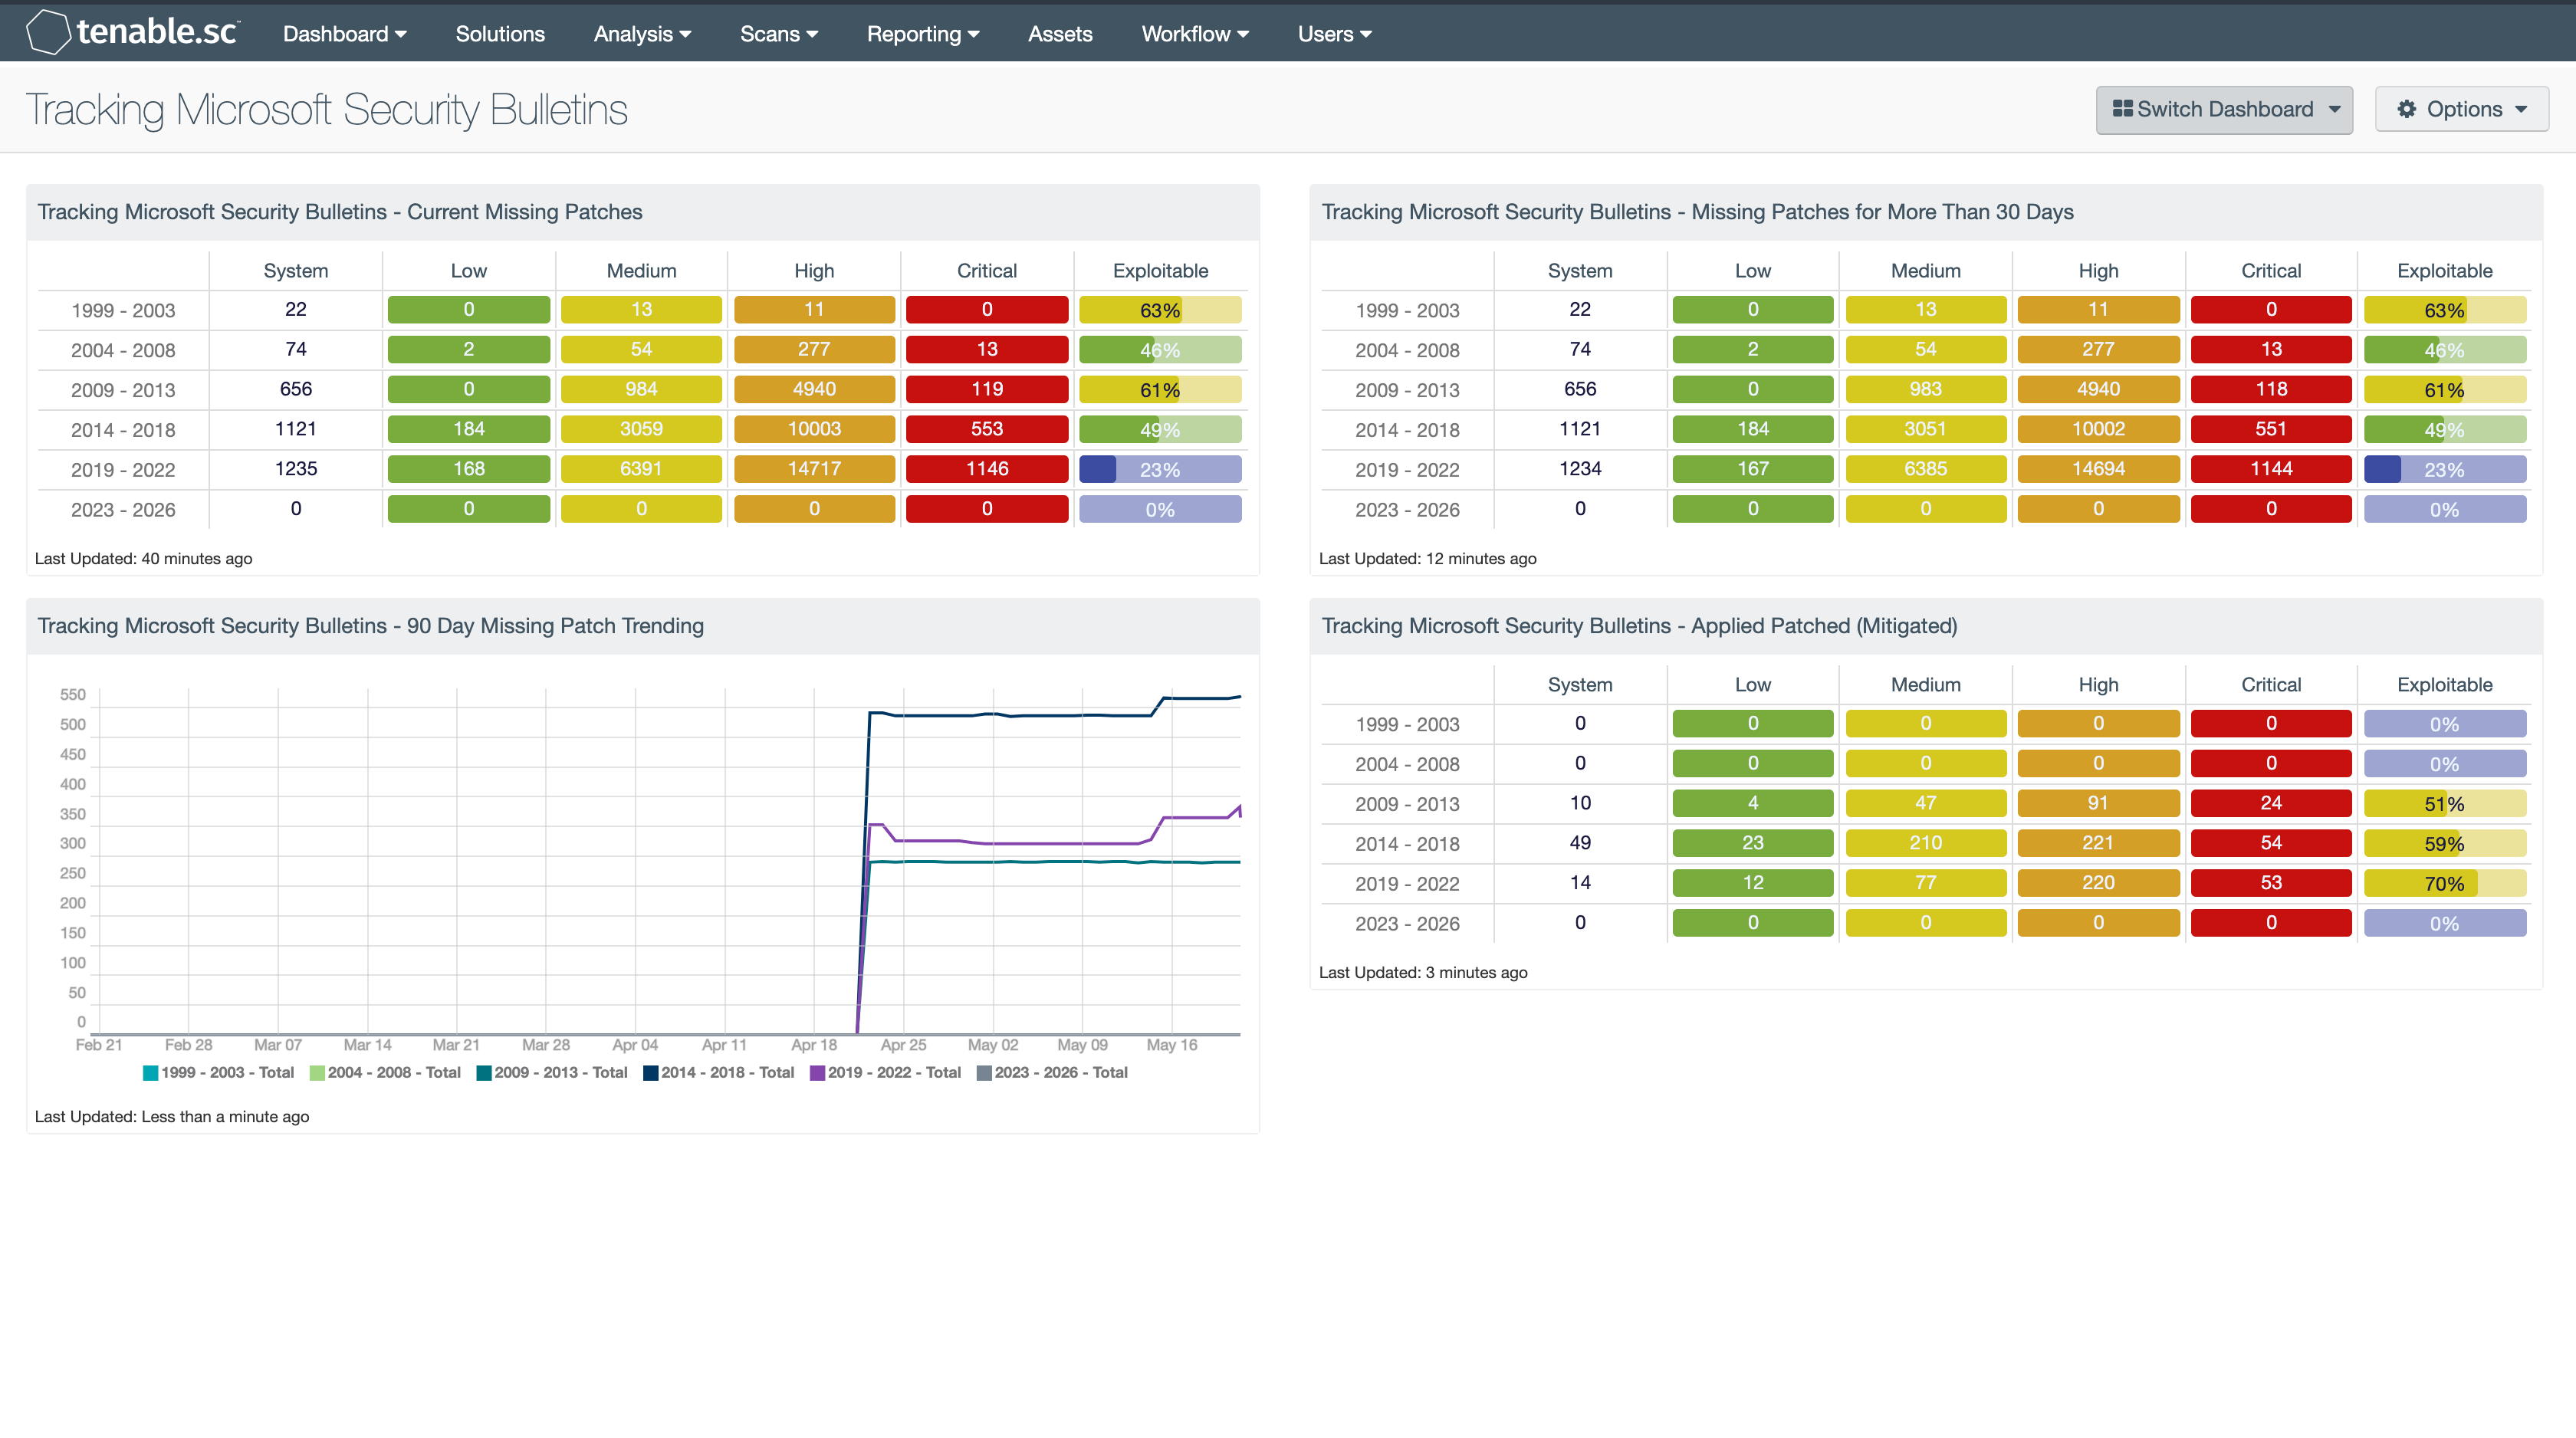This screenshot has height=1438, width=2576.
Task: Click 23% exploitable bar in Current Missing Patches 2019 - 2022
Action: point(1160,469)
